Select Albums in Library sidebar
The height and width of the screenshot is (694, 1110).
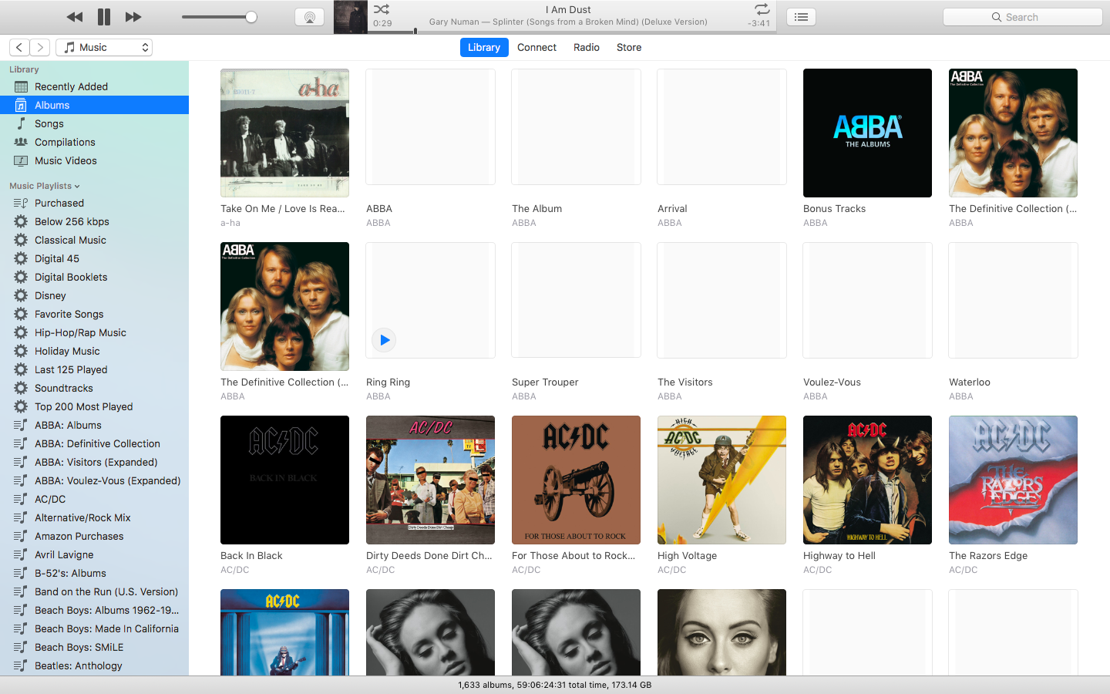coord(94,105)
